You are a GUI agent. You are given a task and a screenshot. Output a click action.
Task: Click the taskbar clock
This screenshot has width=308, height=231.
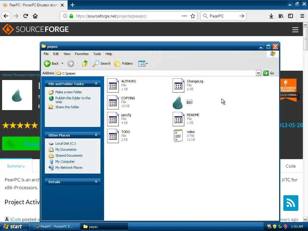pyautogui.click(x=297, y=226)
